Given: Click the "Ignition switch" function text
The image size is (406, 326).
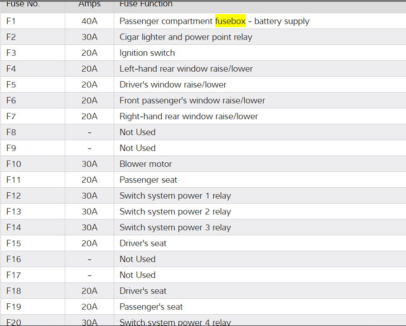Looking at the screenshot, I should (x=147, y=53).
